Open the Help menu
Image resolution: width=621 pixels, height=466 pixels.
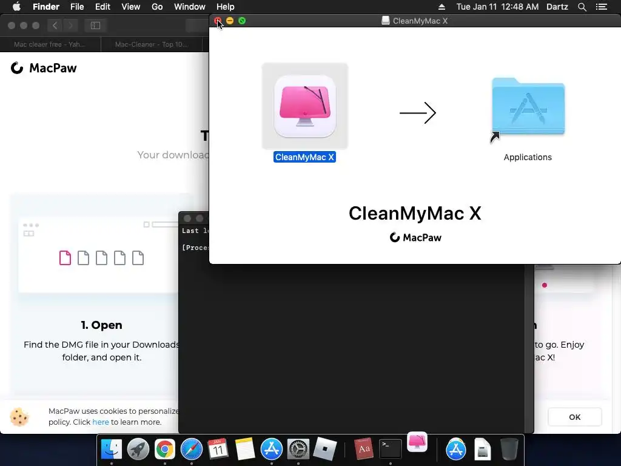[x=226, y=7]
